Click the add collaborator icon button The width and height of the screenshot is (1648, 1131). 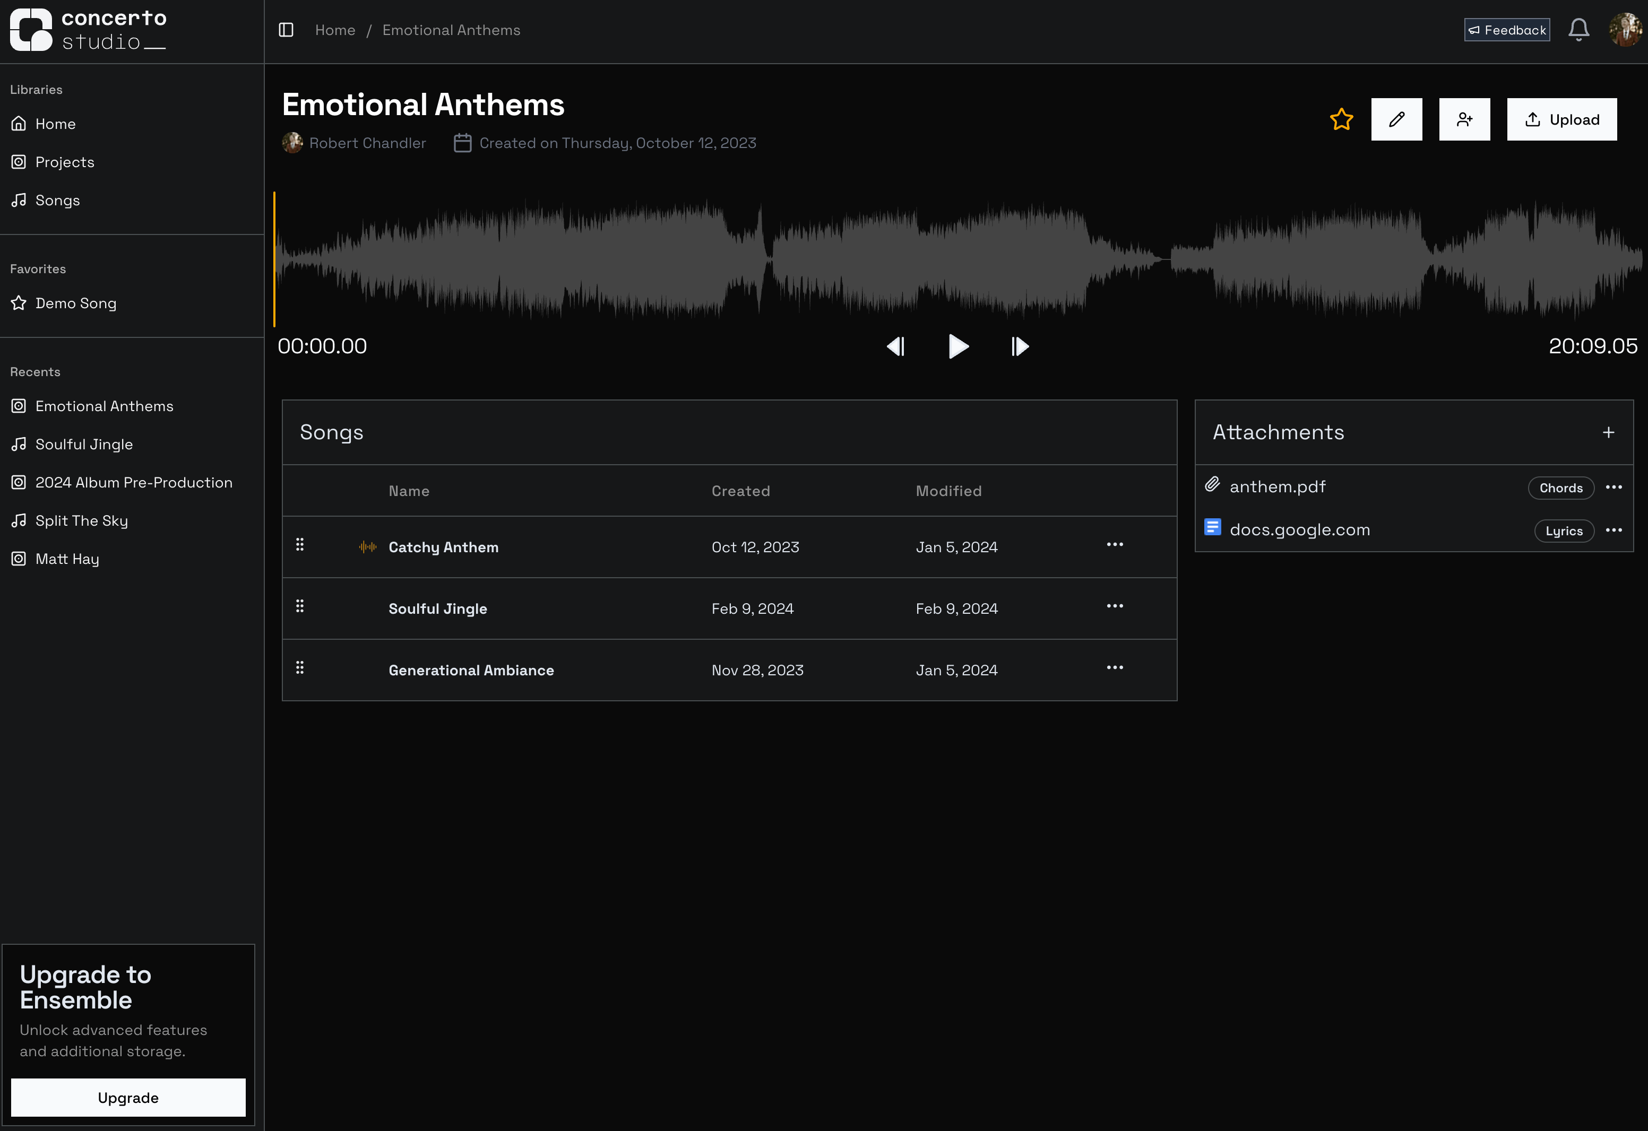click(x=1464, y=119)
